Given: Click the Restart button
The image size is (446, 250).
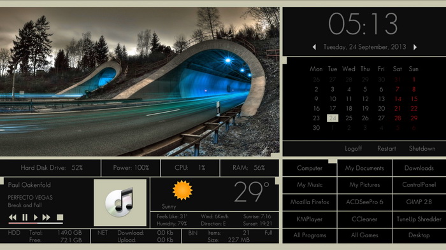Looking at the screenshot, I should click(387, 149).
